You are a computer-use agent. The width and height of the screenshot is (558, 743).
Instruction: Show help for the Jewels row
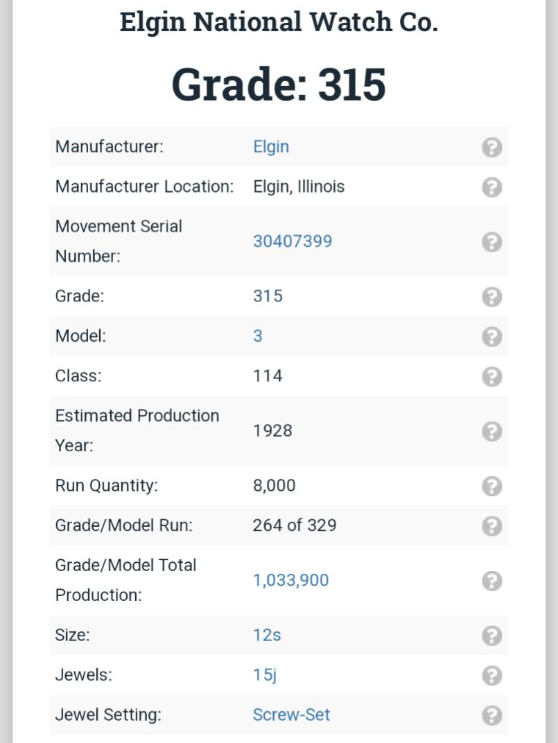pyautogui.click(x=491, y=676)
